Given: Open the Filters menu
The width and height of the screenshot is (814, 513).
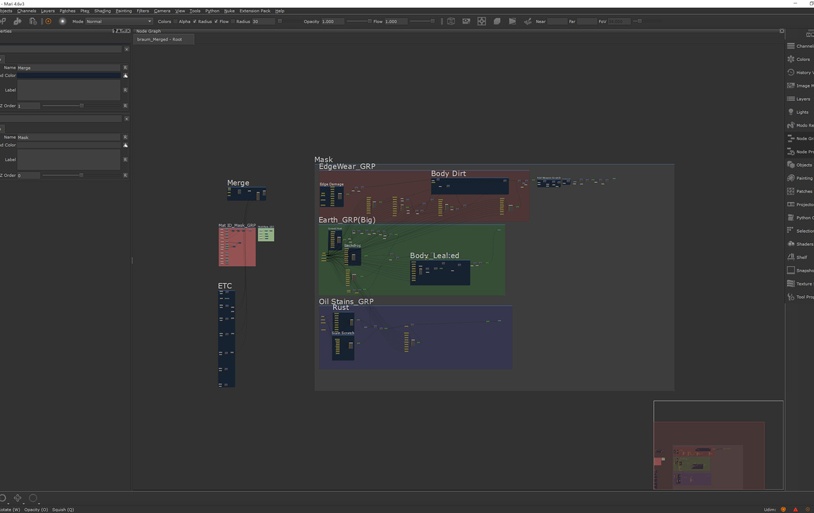Looking at the screenshot, I should point(142,11).
